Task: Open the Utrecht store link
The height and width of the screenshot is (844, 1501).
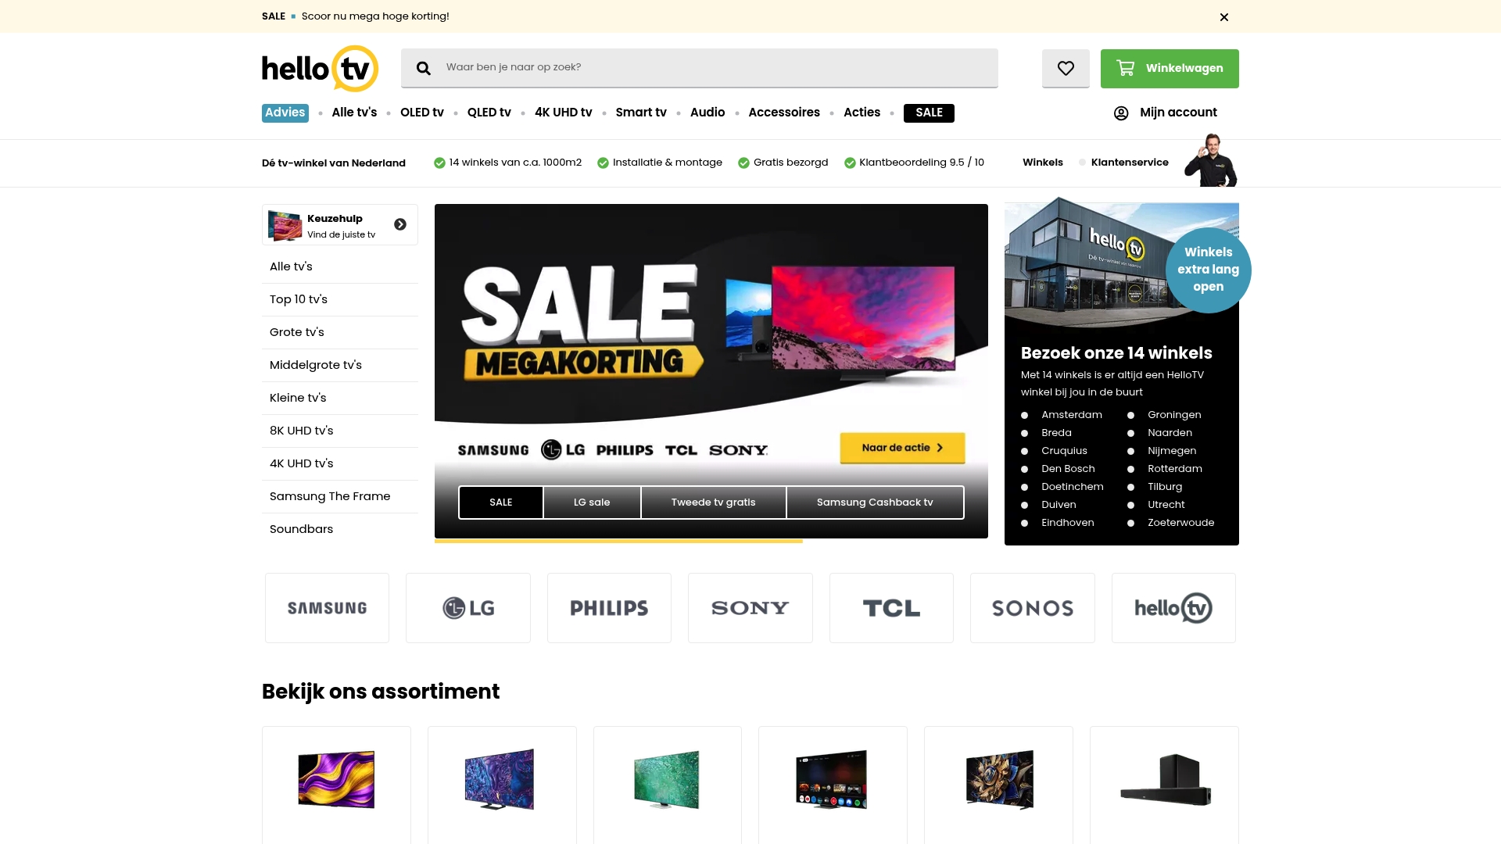Action: (x=1166, y=505)
